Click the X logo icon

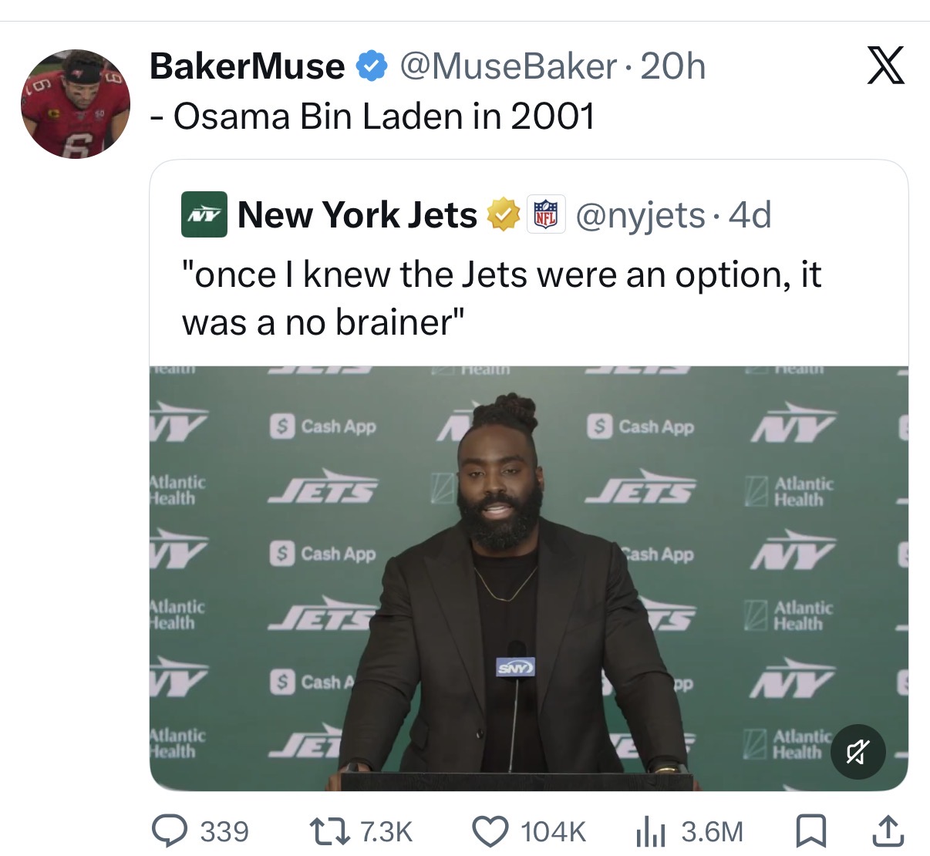click(885, 65)
